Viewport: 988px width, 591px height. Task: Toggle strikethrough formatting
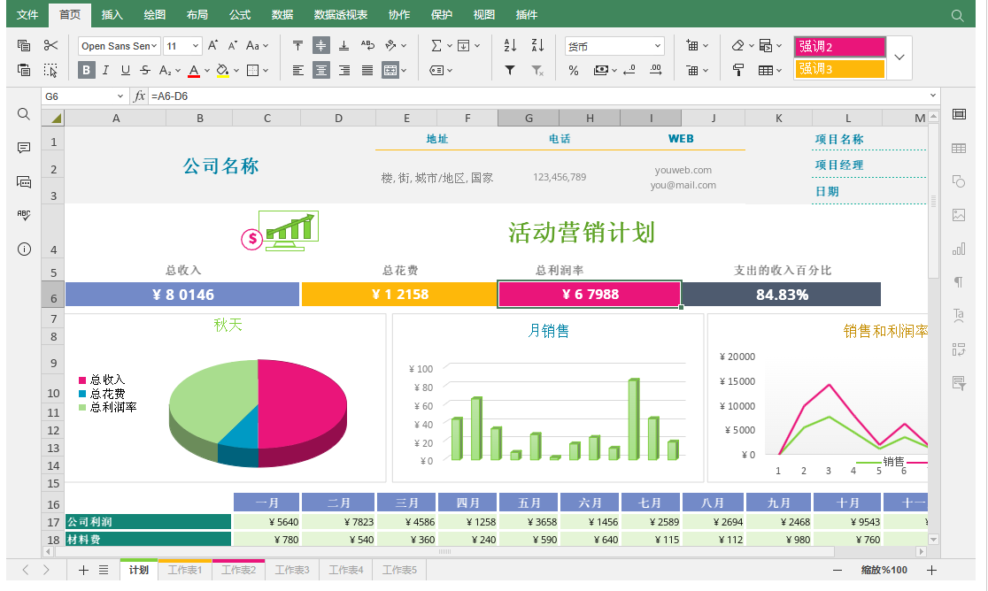(145, 70)
